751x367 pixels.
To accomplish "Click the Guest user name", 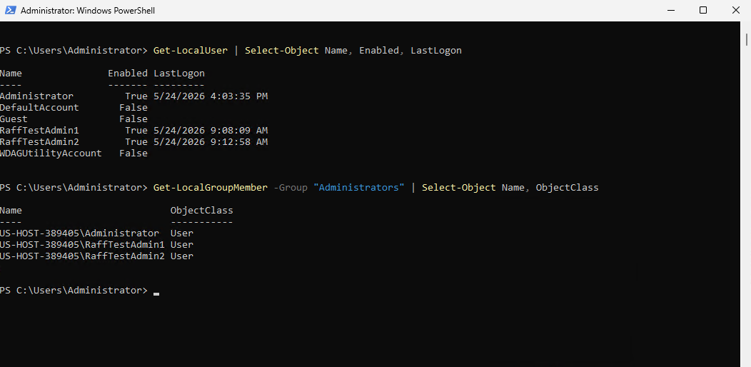I will 14,119.
